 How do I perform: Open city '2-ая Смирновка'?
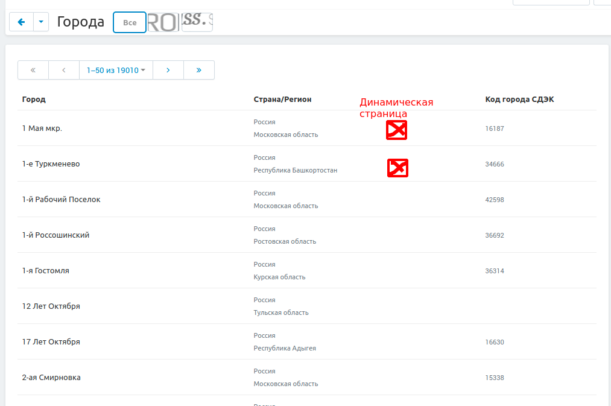(51, 378)
